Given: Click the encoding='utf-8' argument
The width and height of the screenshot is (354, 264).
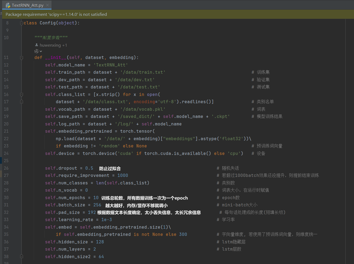Looking at the screenshot, I should (155, 102).
